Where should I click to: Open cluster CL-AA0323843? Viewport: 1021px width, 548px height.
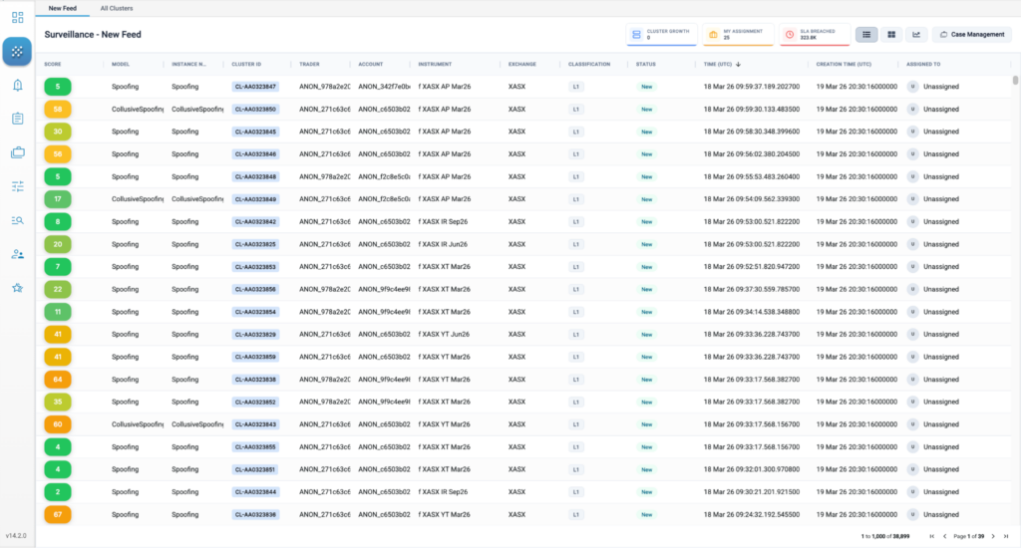[255, 424]
